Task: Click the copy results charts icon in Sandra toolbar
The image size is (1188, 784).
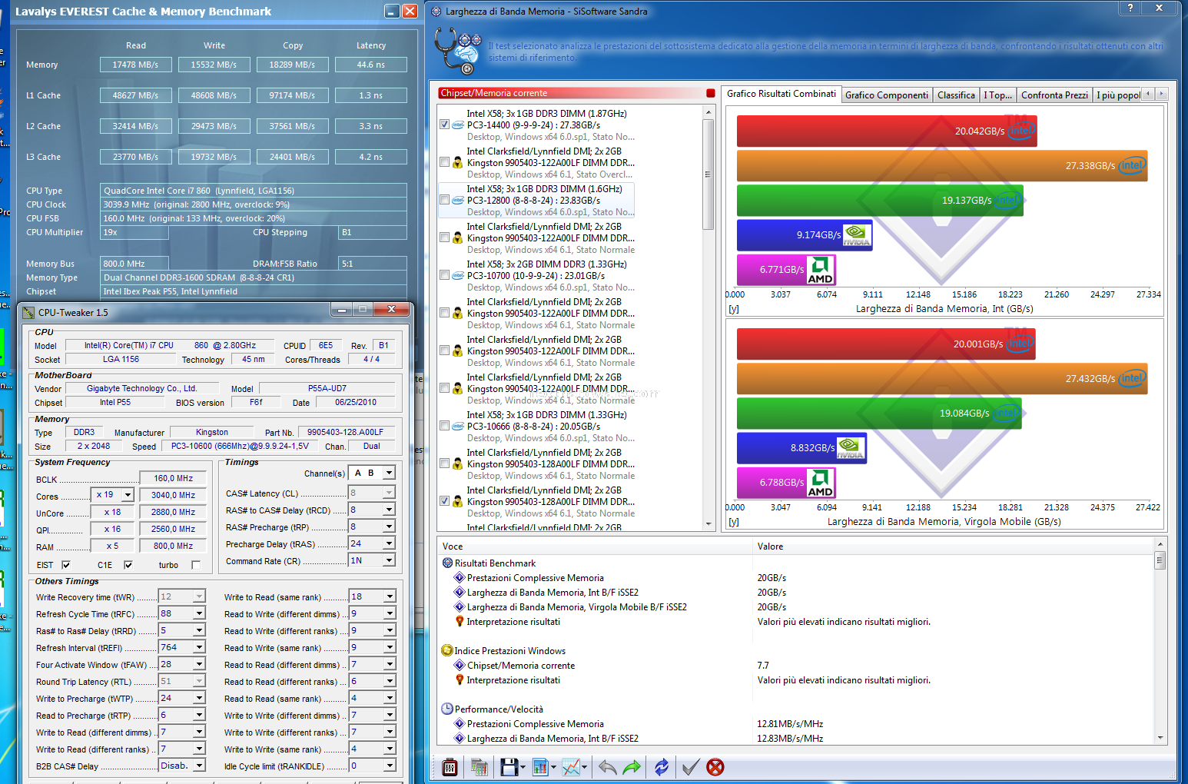Action: (x=480, y=766)
